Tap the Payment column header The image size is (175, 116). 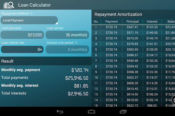(x=111, y=21)
